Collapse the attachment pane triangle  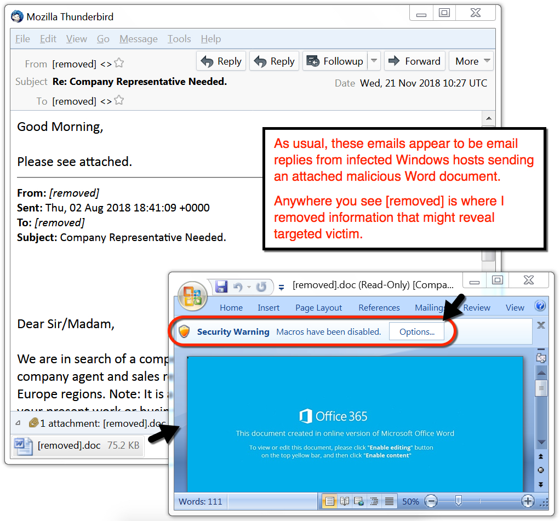click(x=18, y=423)
